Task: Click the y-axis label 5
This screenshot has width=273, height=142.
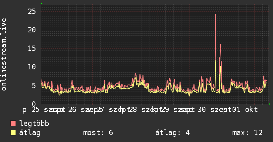Action: [x=34, y=86]
